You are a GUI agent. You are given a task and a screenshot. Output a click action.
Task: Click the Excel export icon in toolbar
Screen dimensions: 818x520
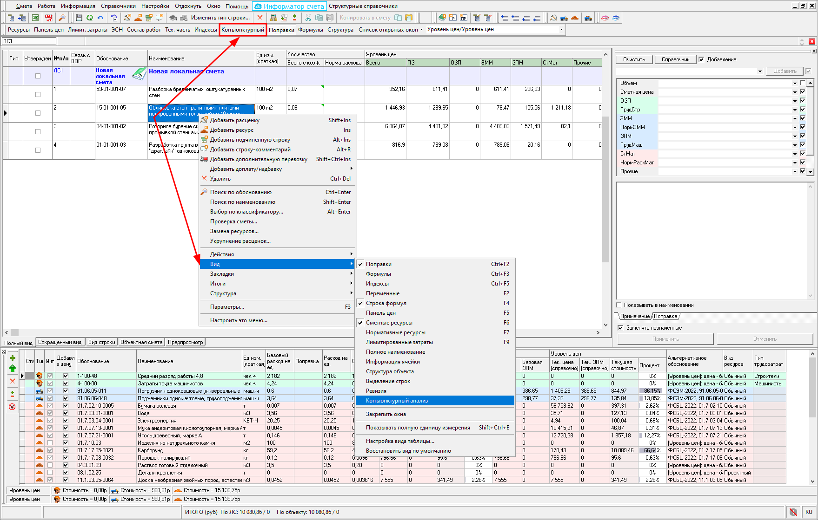coord(35,18)
